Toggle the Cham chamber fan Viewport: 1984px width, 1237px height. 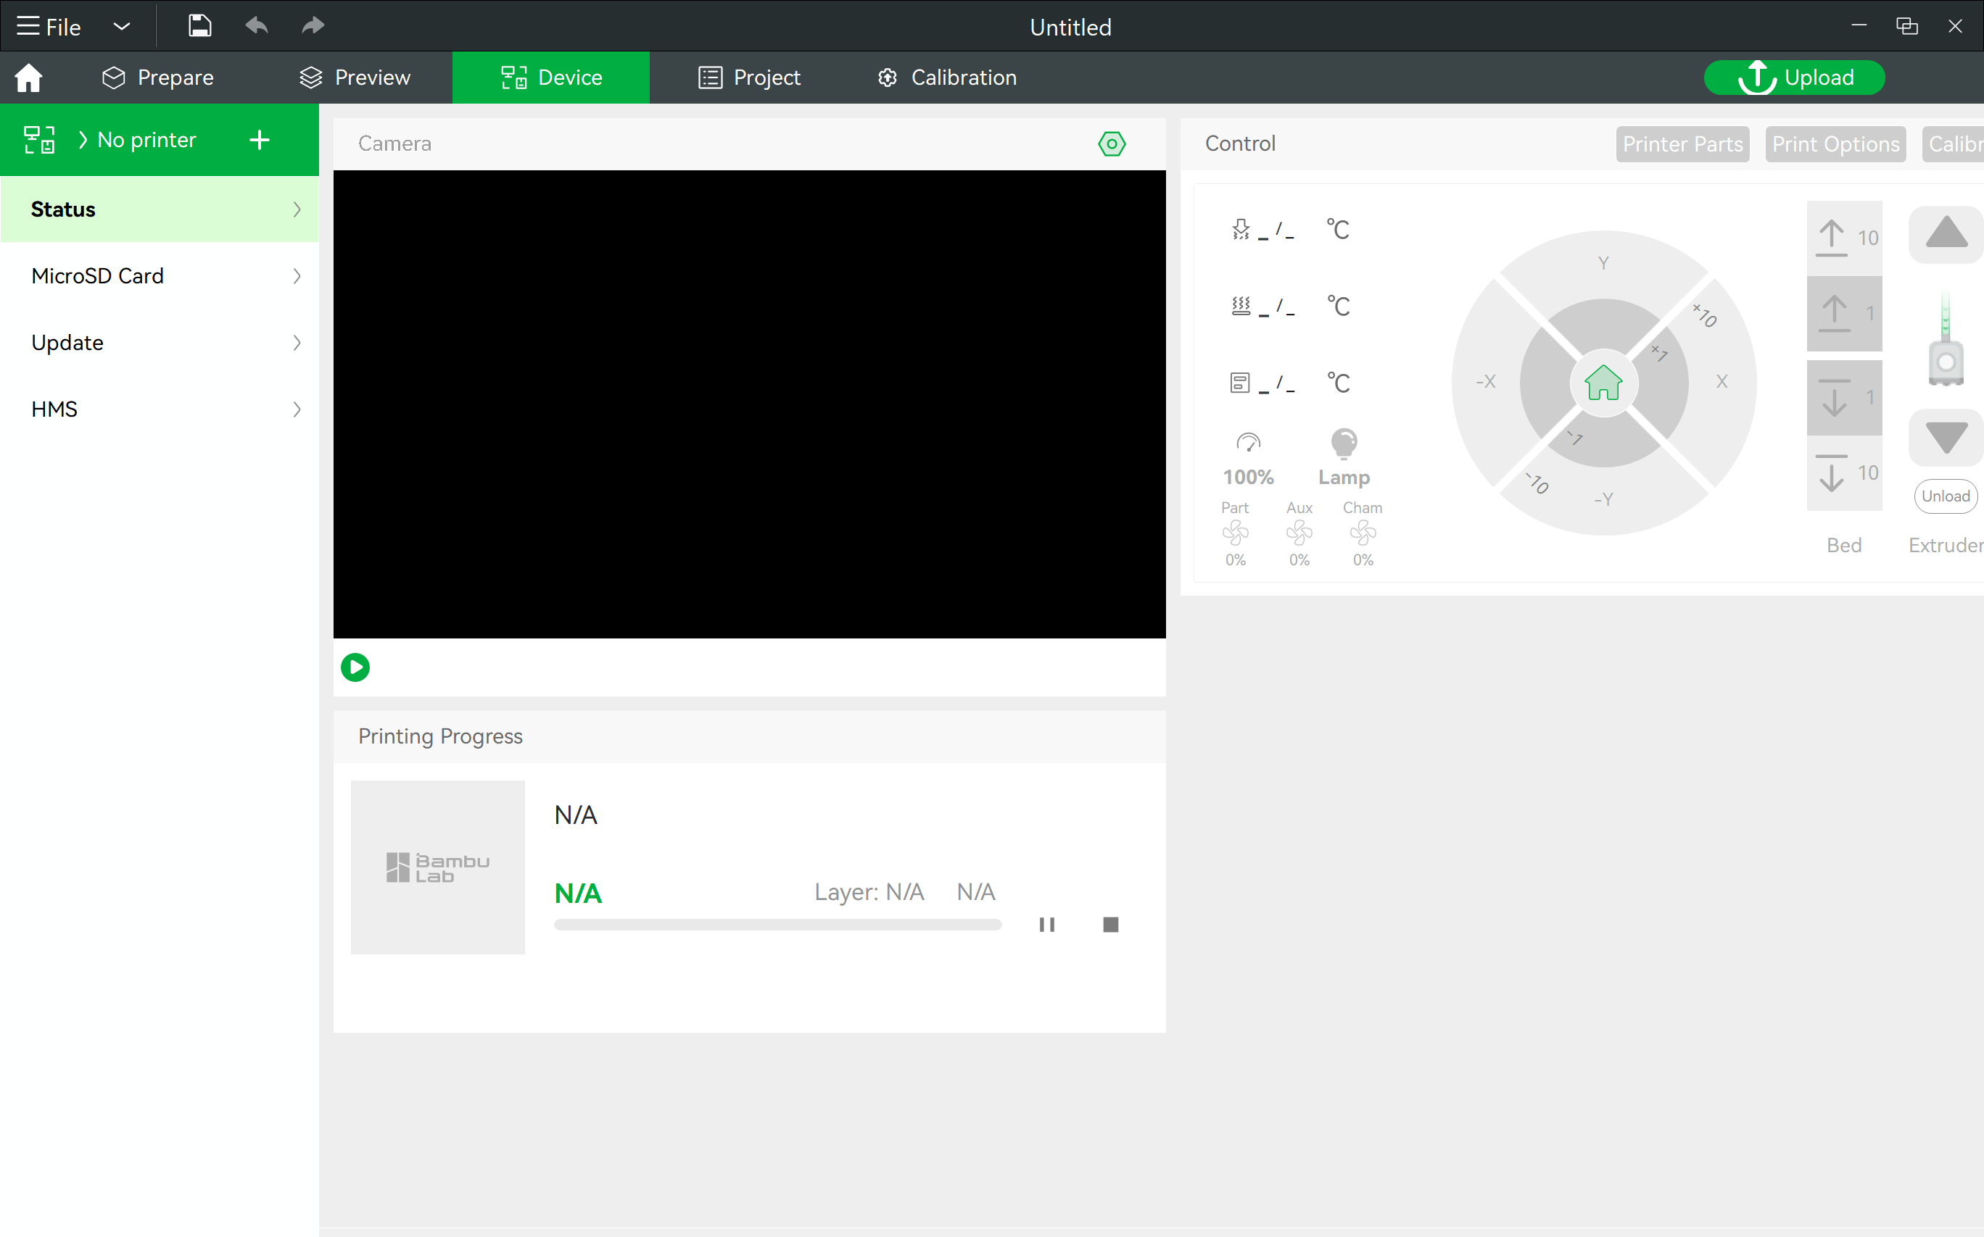pos(1363,533)
